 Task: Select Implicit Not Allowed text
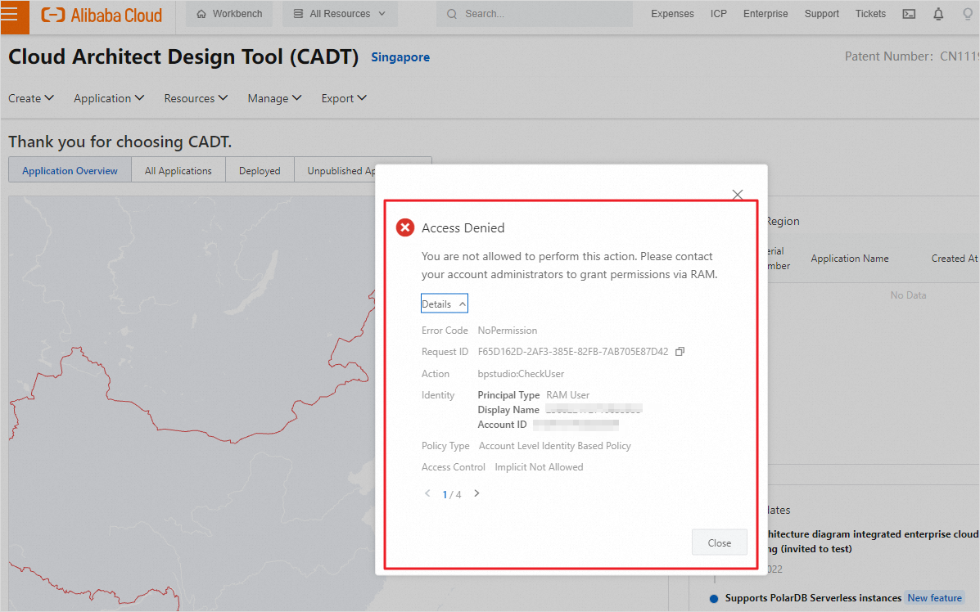click(x=539, y=467)
